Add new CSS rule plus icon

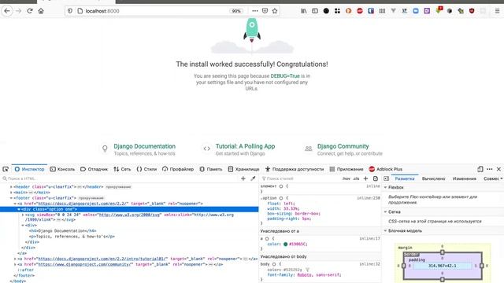365,178
